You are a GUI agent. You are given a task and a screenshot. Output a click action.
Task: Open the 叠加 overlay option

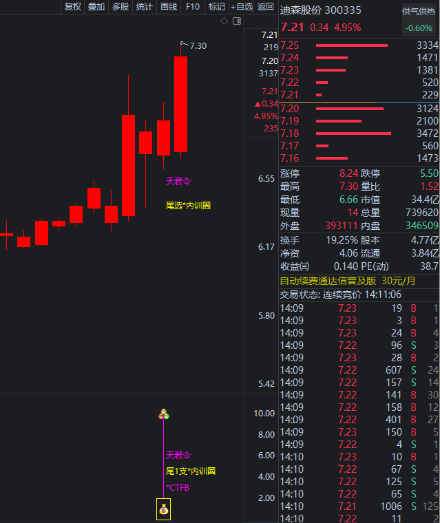(x=96, y=7)
